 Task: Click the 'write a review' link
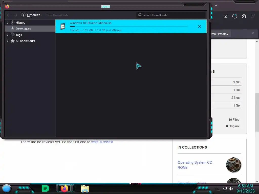pyautogui.click(x=102, y=142)
